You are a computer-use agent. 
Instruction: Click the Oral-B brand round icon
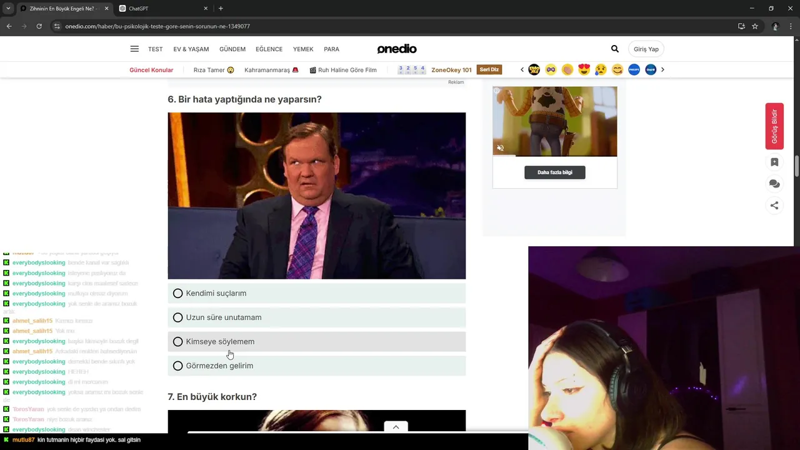(x=651, y=70)
